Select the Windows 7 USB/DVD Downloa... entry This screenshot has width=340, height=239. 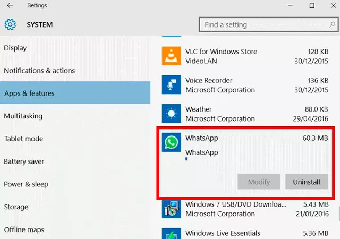(x=245, y=209)
